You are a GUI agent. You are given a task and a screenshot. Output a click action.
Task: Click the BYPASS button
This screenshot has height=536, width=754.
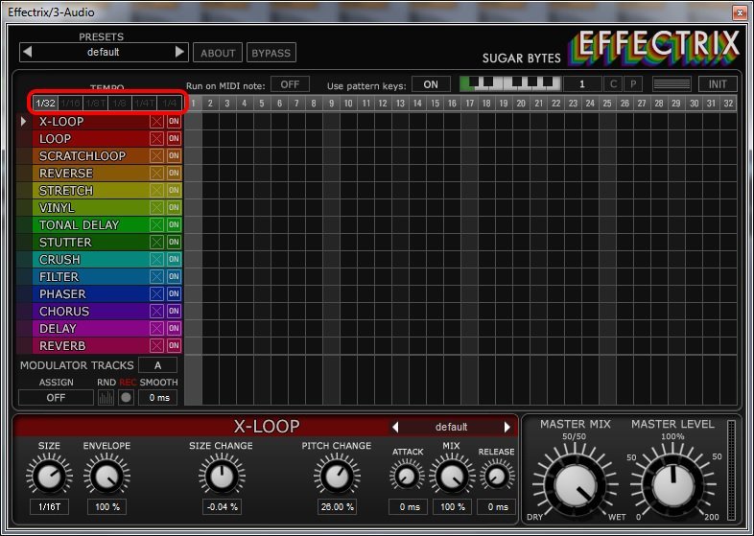click(271, 53)
